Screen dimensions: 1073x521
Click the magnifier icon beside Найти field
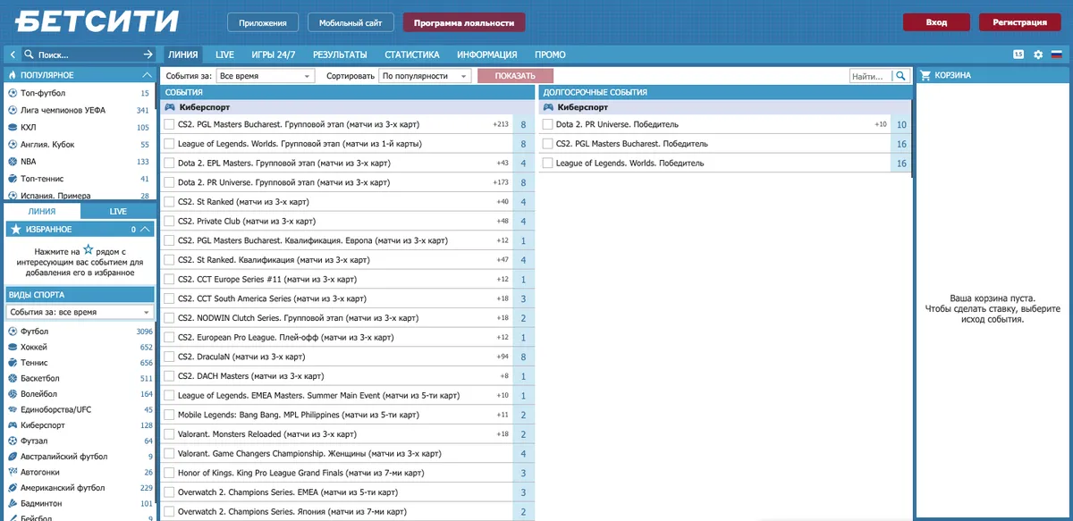(901, 76)
